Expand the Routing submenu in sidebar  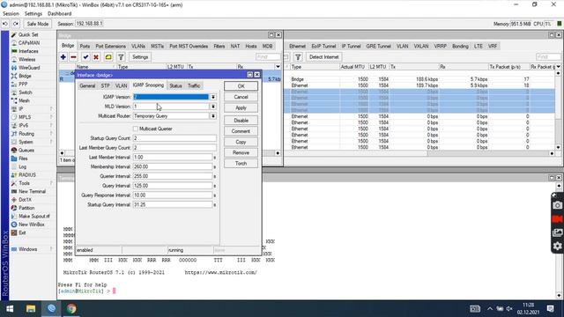pos(51,134)
